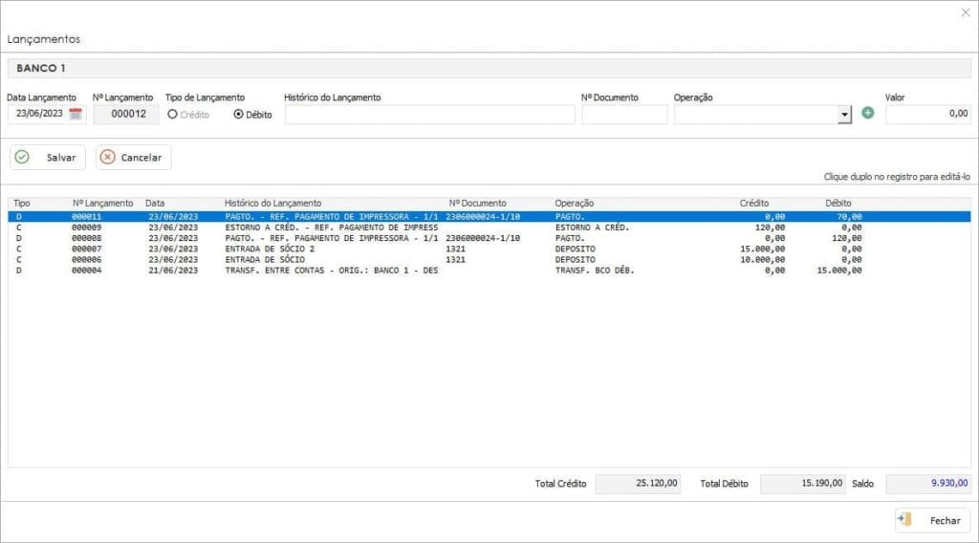This screenshot has width=979, height=543.
Task: Select the Débito radio button
Action: 239,114
